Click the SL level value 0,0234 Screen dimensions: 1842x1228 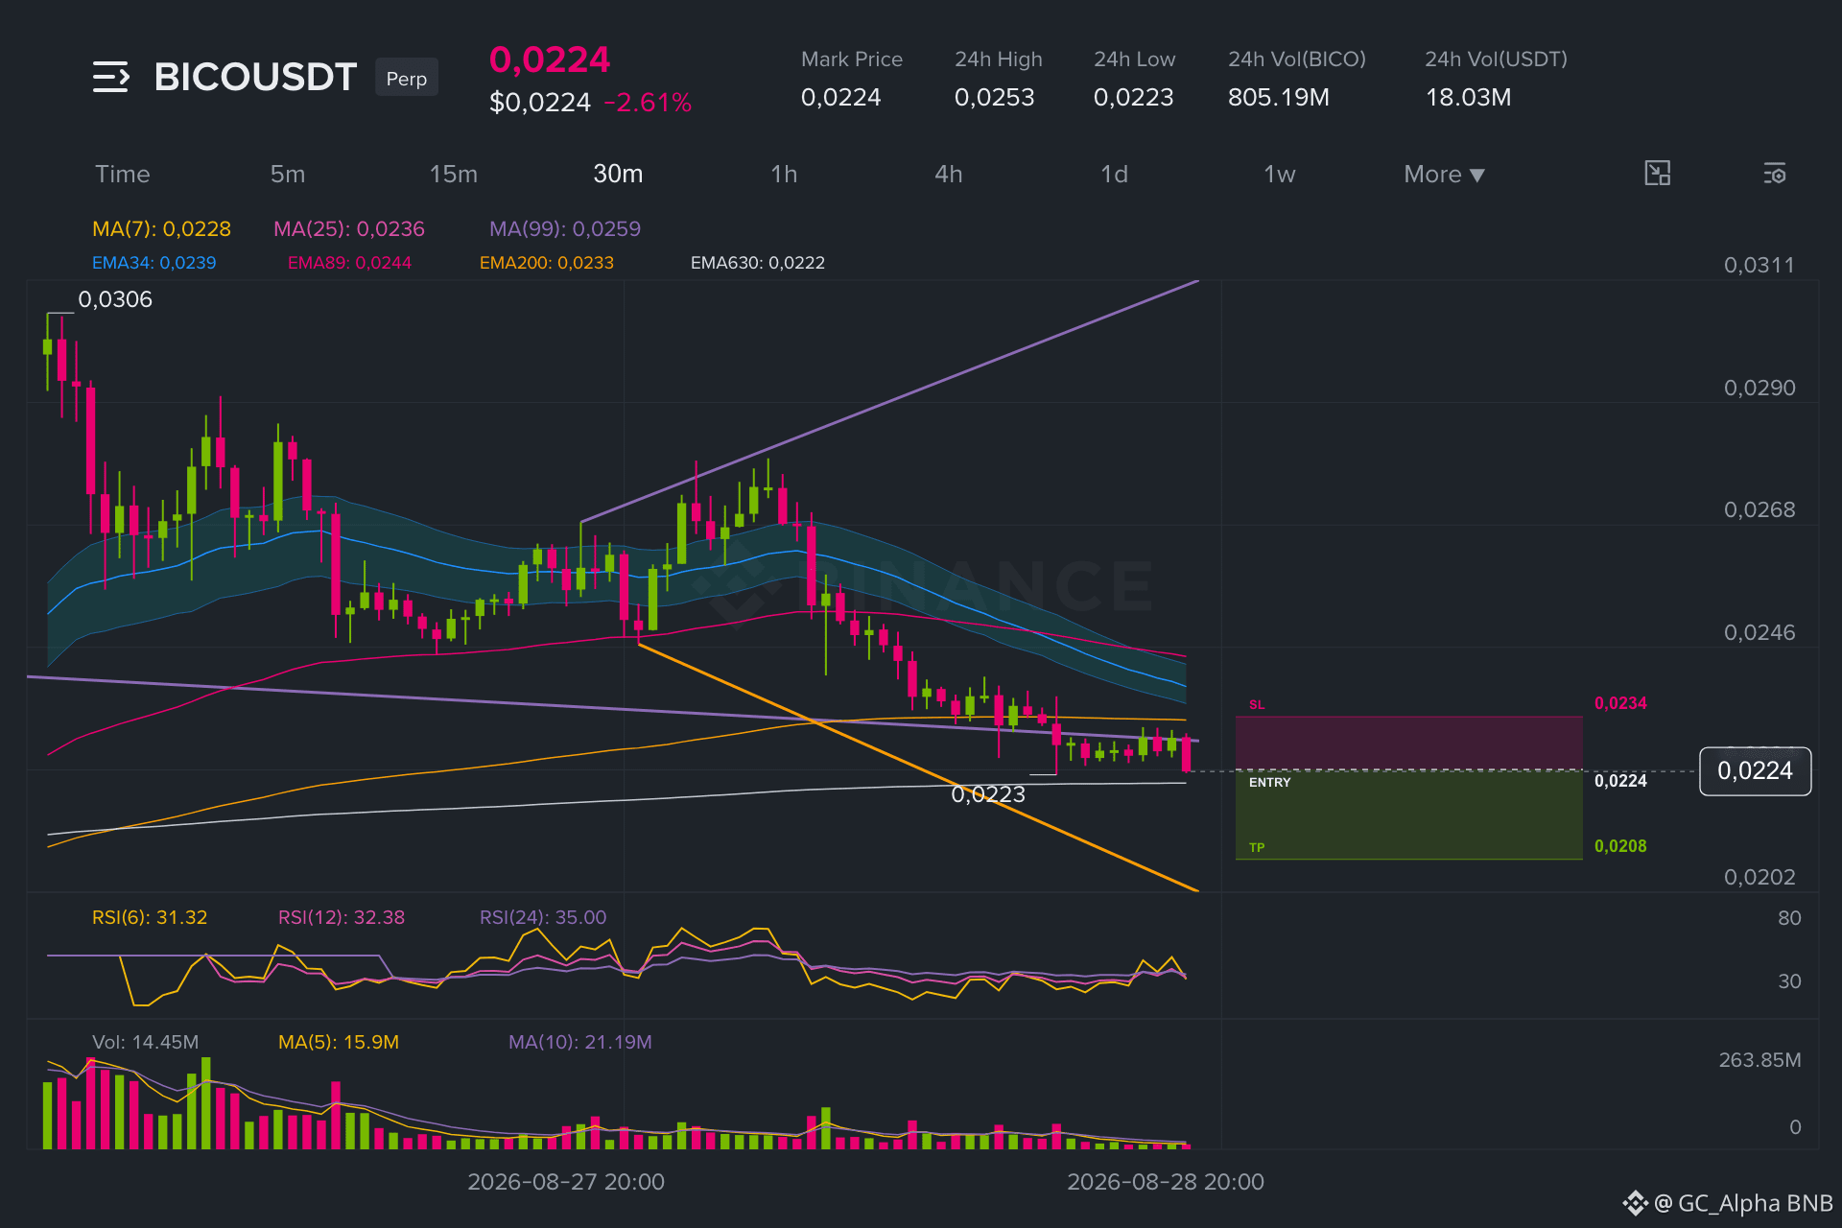click(1620, 703)
